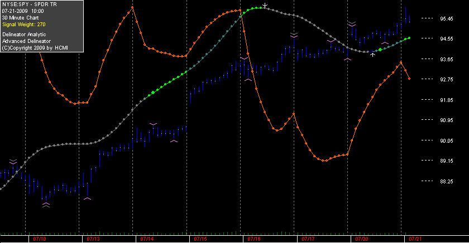Click the 07/16 date label
This screenshot has height=243, width=469.
254,239
